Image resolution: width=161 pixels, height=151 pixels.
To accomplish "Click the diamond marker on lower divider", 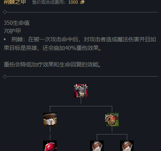I will coord(5,77).
